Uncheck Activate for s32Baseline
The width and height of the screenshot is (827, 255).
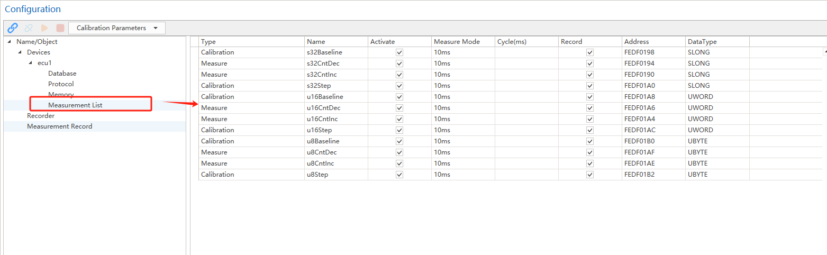point(399,52)
